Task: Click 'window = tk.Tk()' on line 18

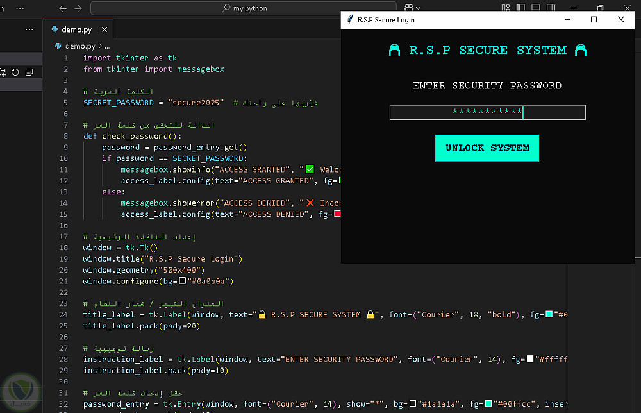Action: click(121, 248)
